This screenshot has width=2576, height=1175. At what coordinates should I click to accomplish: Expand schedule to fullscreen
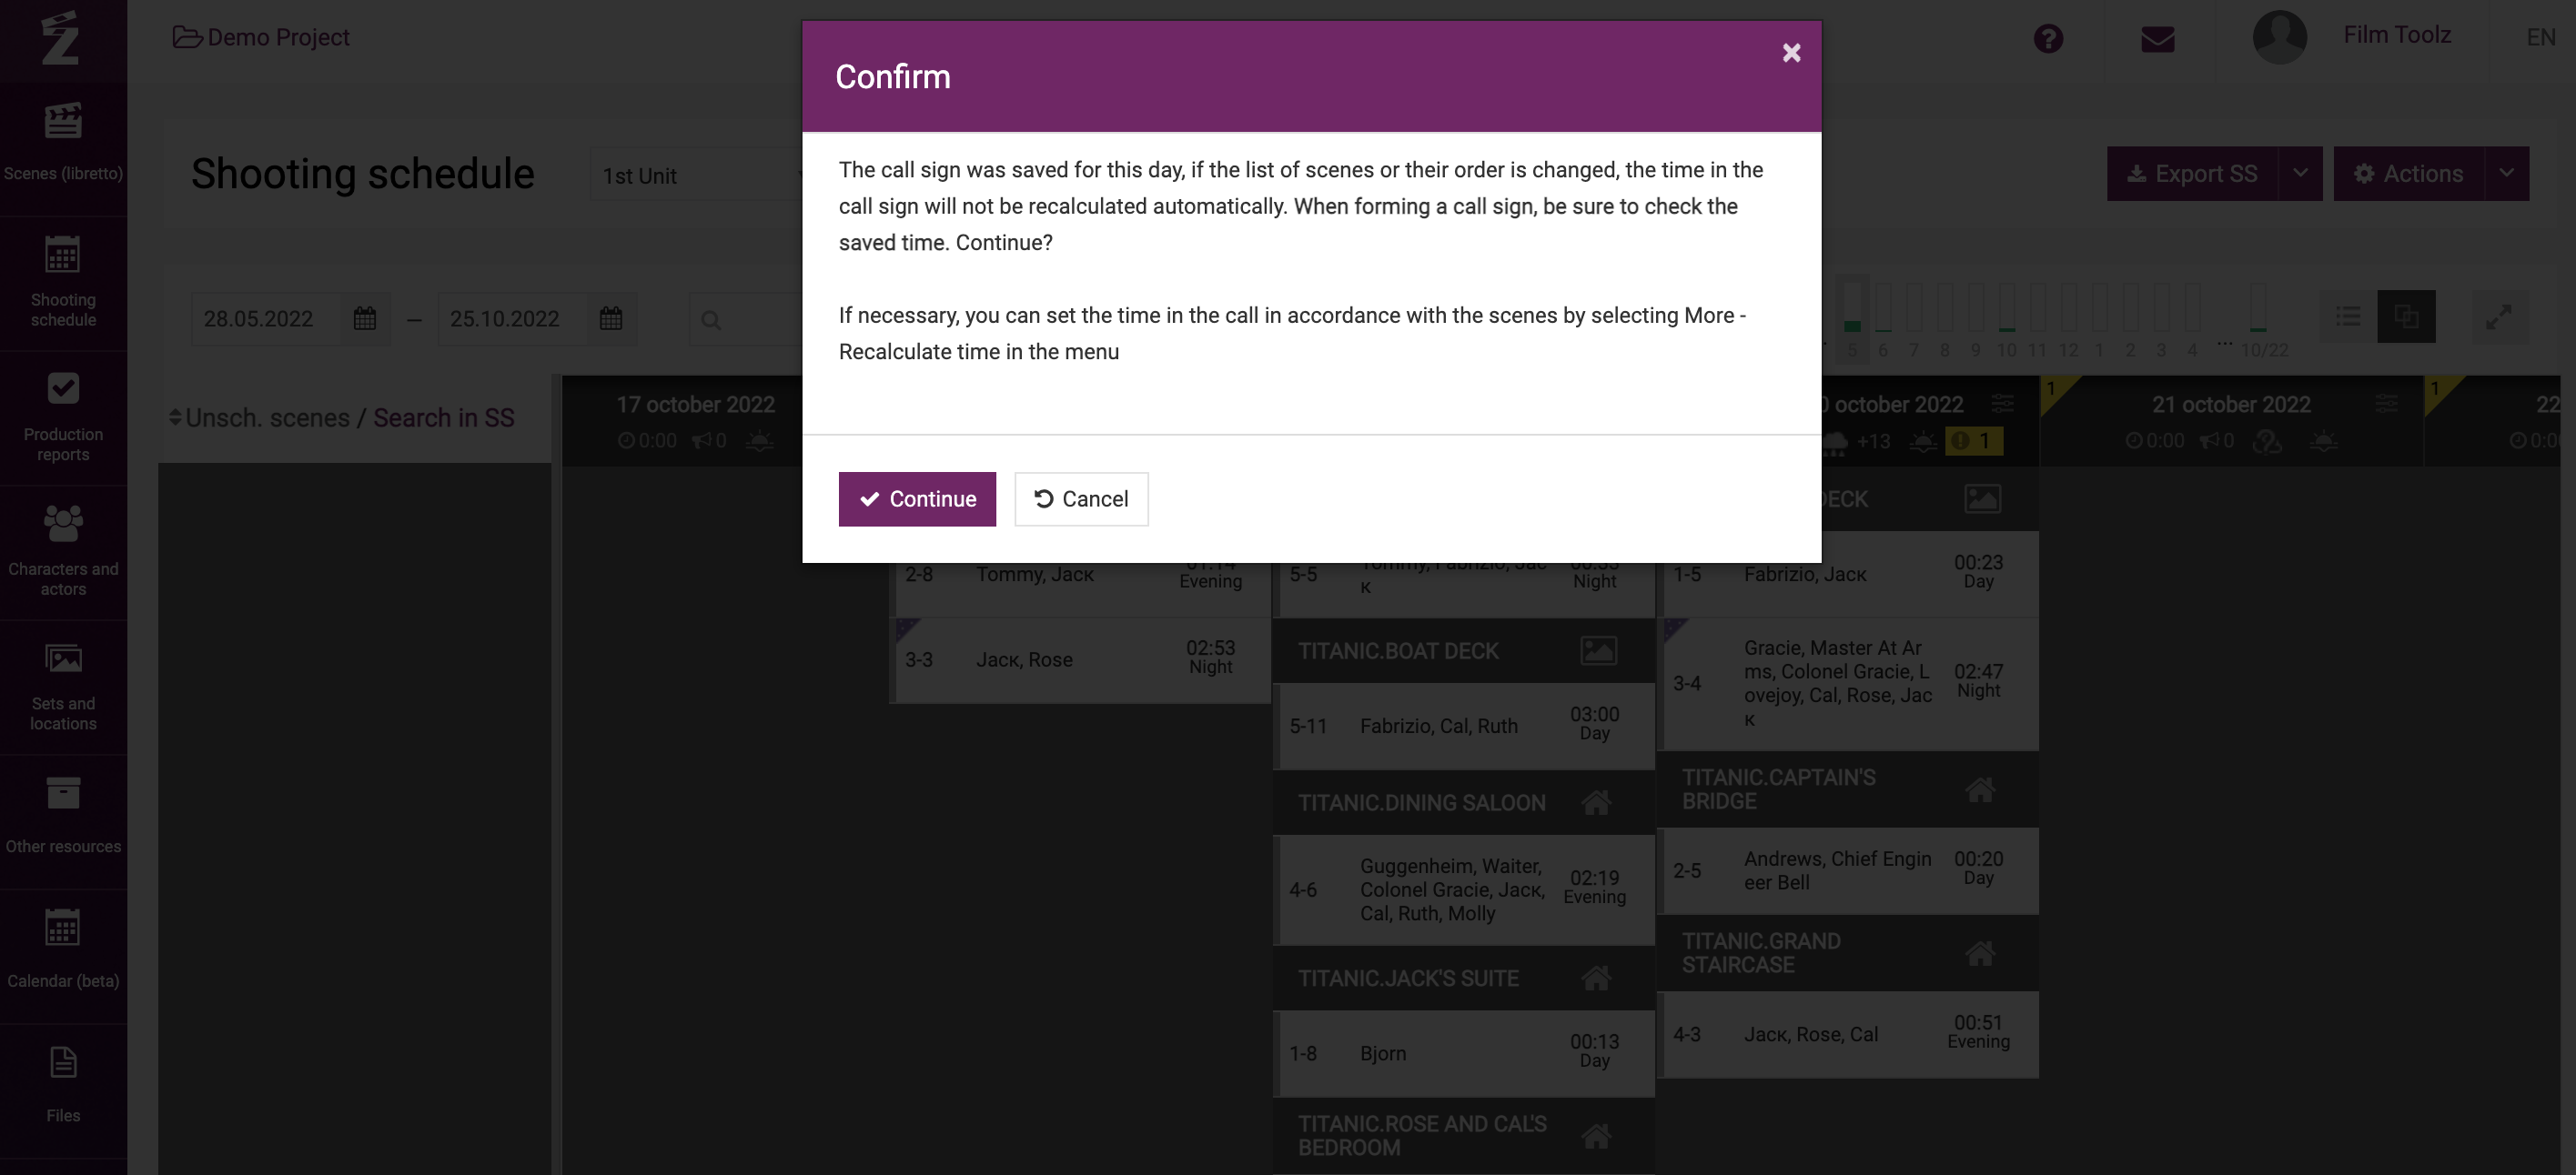(x=2498, y=316)
